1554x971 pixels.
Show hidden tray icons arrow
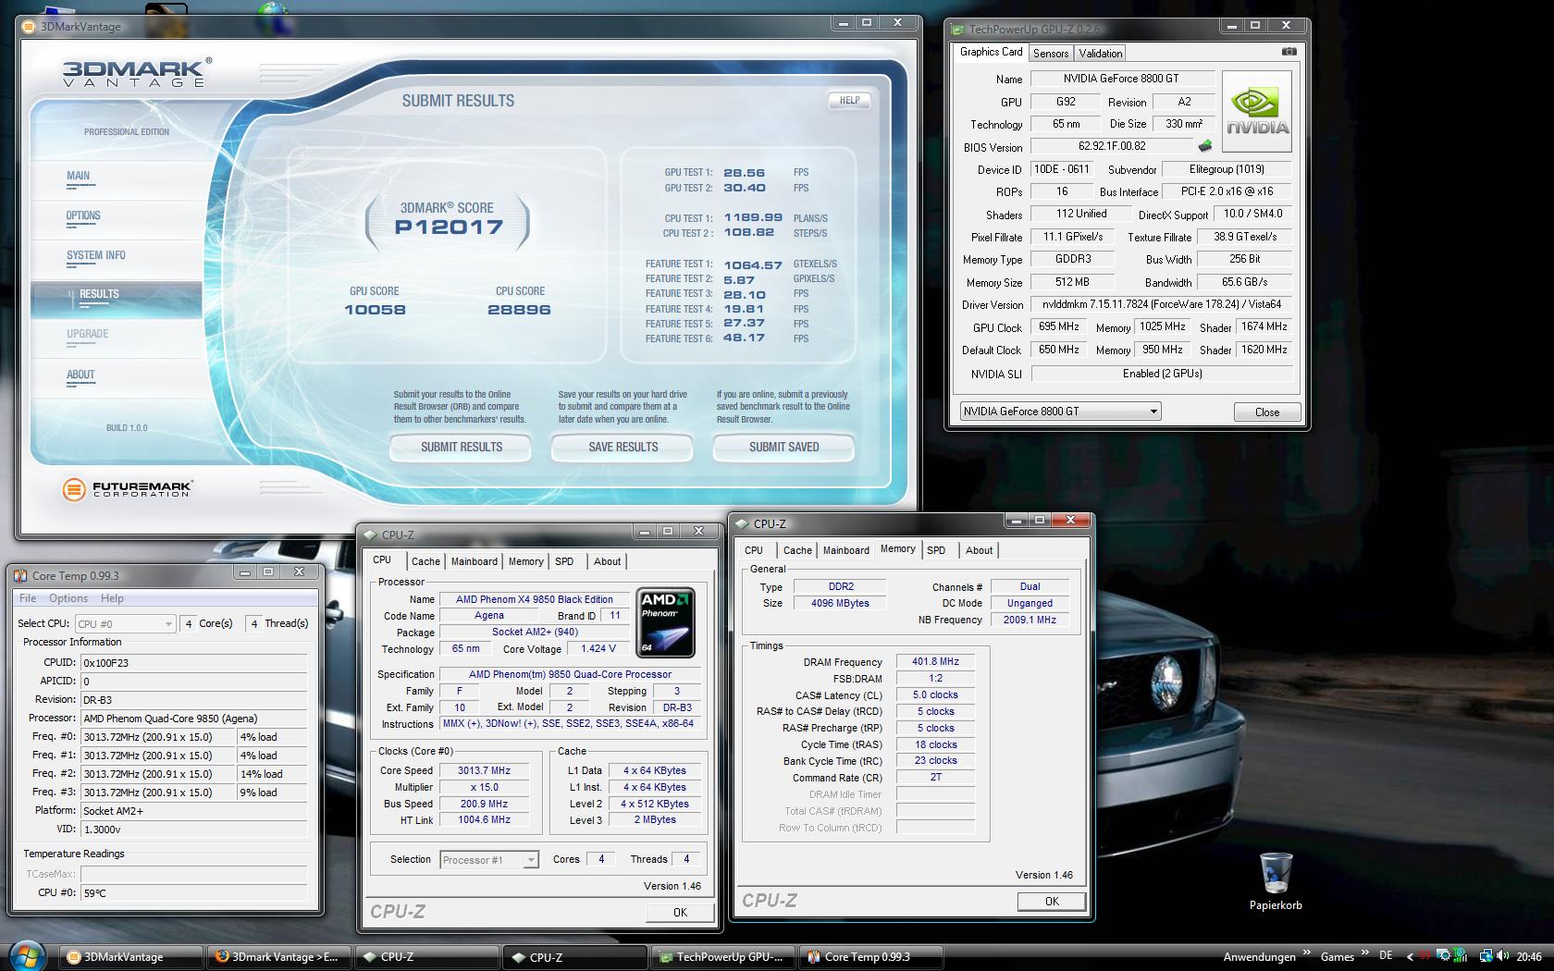(x=1410, y=957)
